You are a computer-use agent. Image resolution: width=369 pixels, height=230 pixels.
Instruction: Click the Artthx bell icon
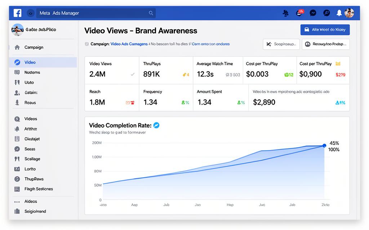pos(17,129)
